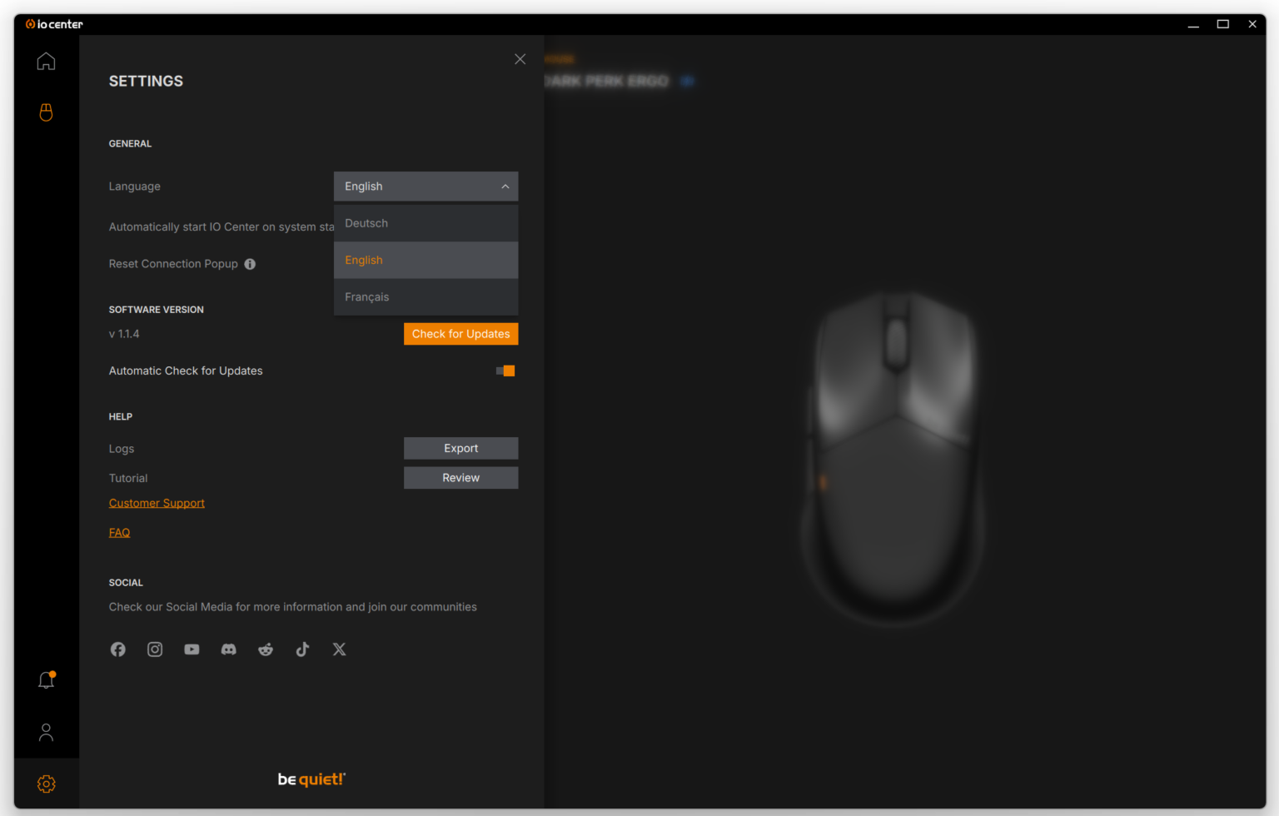Open the mouse device page in sidebar
The height and width of the screenshot is (816, 1279).
point(46,112)
